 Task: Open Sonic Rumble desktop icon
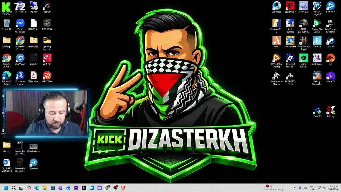click(x=290, y=26)
